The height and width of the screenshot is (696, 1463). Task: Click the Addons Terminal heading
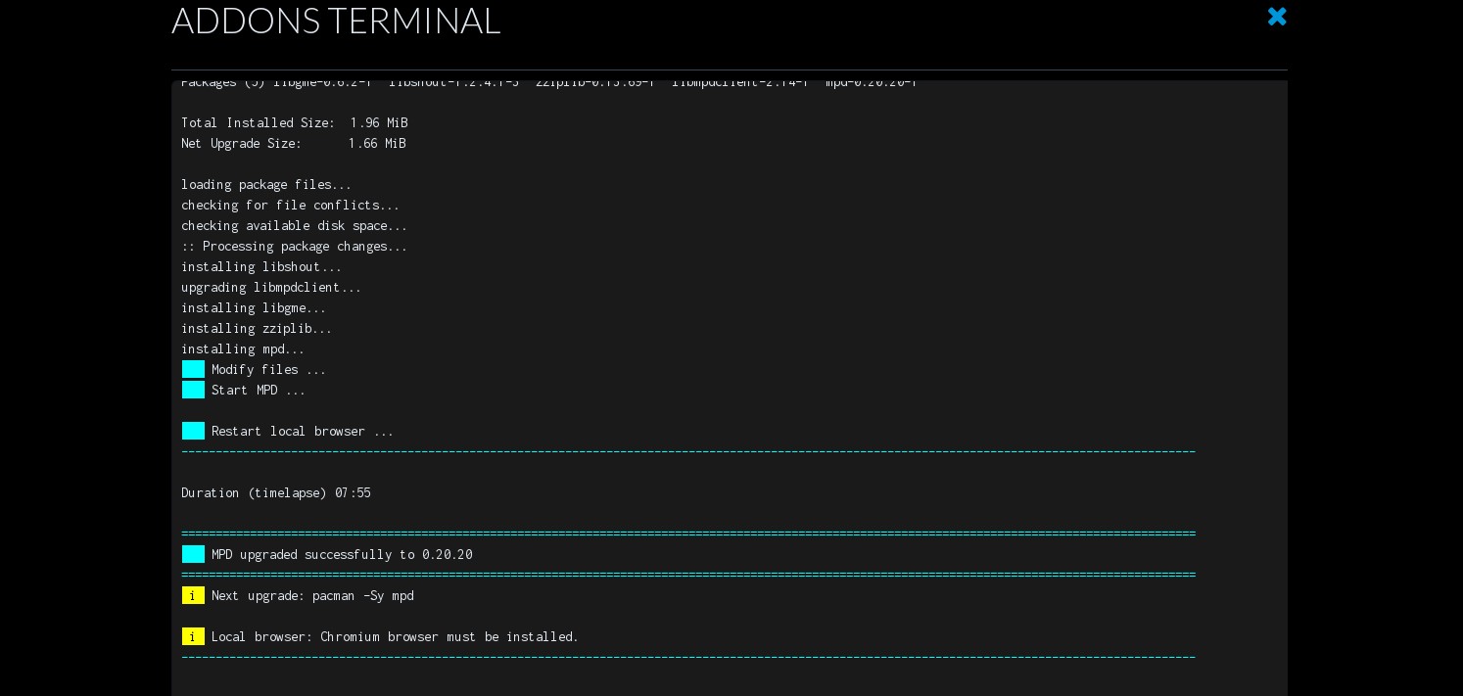click(336, 21)
